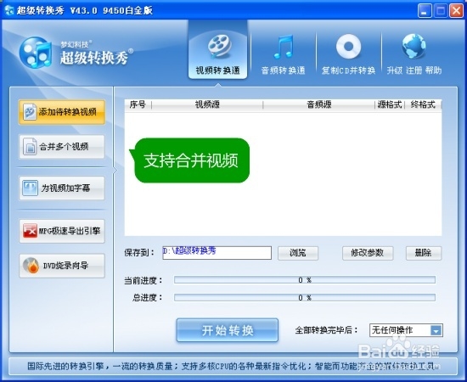
Task: Click the 添加待转换视频 button
Action: (x=62, y=112)
